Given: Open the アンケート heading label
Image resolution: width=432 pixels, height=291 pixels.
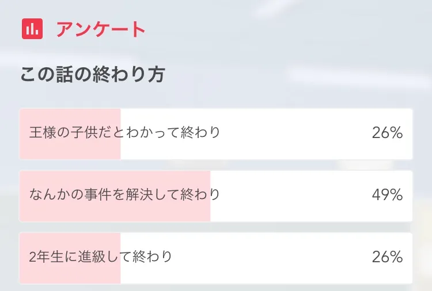Looking at the screenshot, I should click(x=101, y=29).
